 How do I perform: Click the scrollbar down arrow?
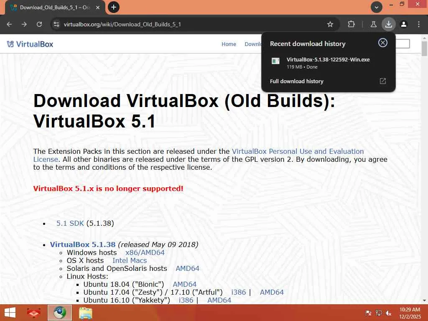pyautogui.click(x=425, y=301)
